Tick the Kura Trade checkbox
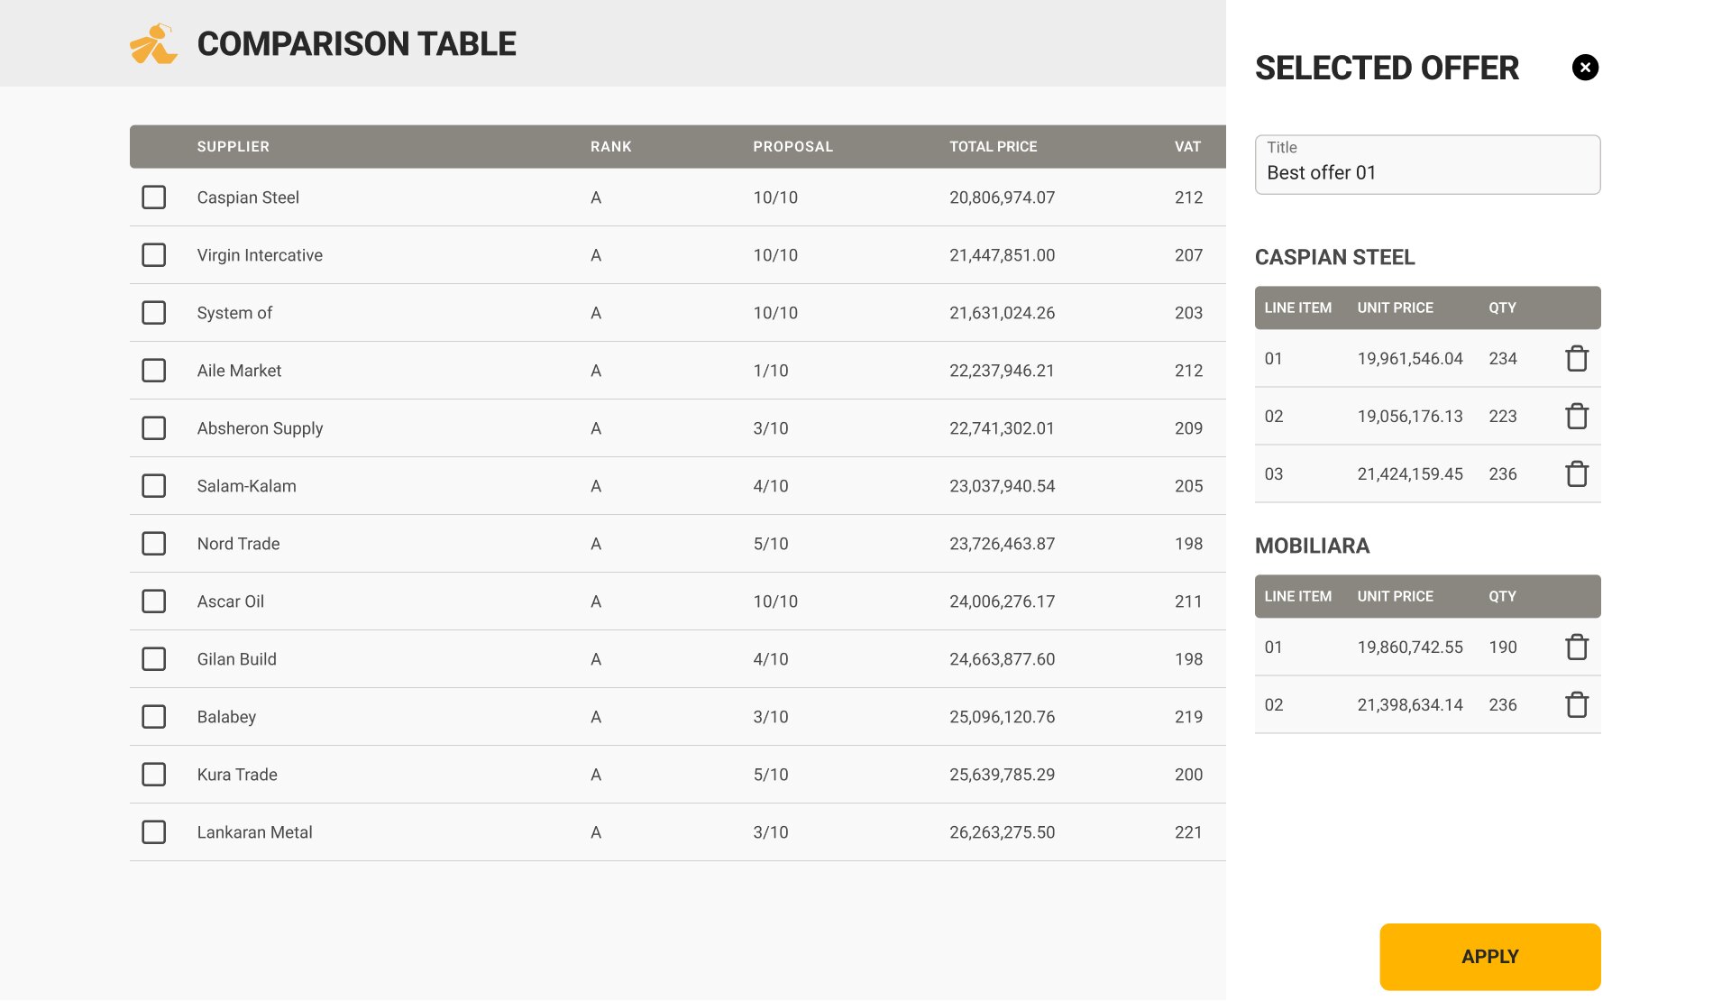1731x1001 pixels. point(154,775)
